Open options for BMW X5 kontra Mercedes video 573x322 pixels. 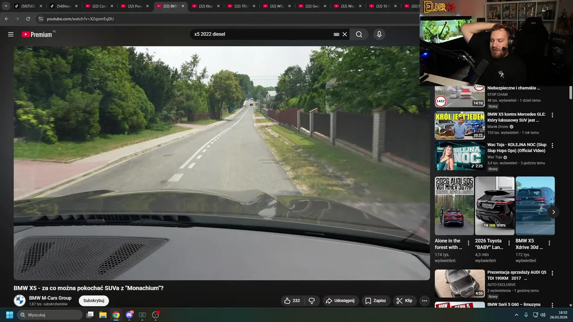552,115
